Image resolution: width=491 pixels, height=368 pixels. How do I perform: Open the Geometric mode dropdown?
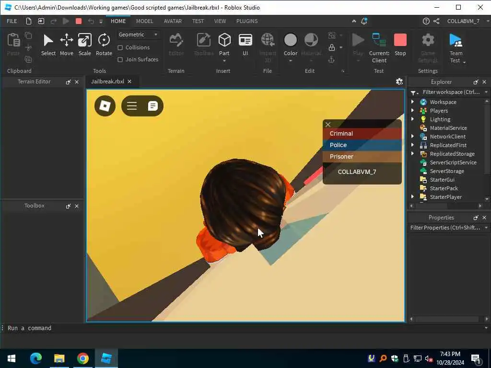[138, 34]
